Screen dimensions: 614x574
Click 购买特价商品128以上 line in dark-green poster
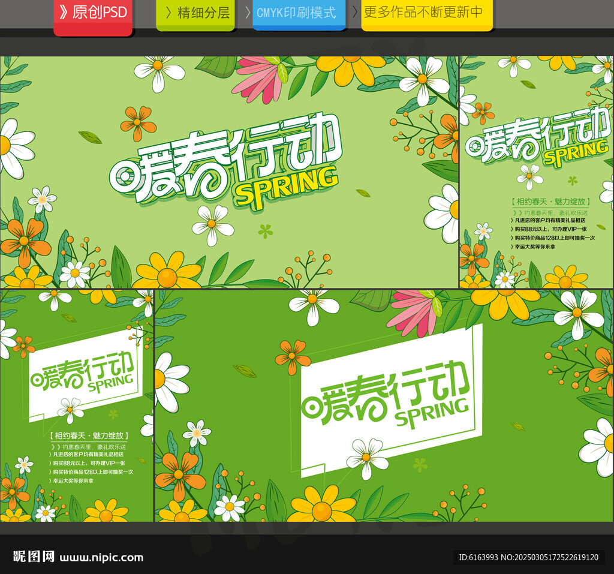[x=91, y=472]
